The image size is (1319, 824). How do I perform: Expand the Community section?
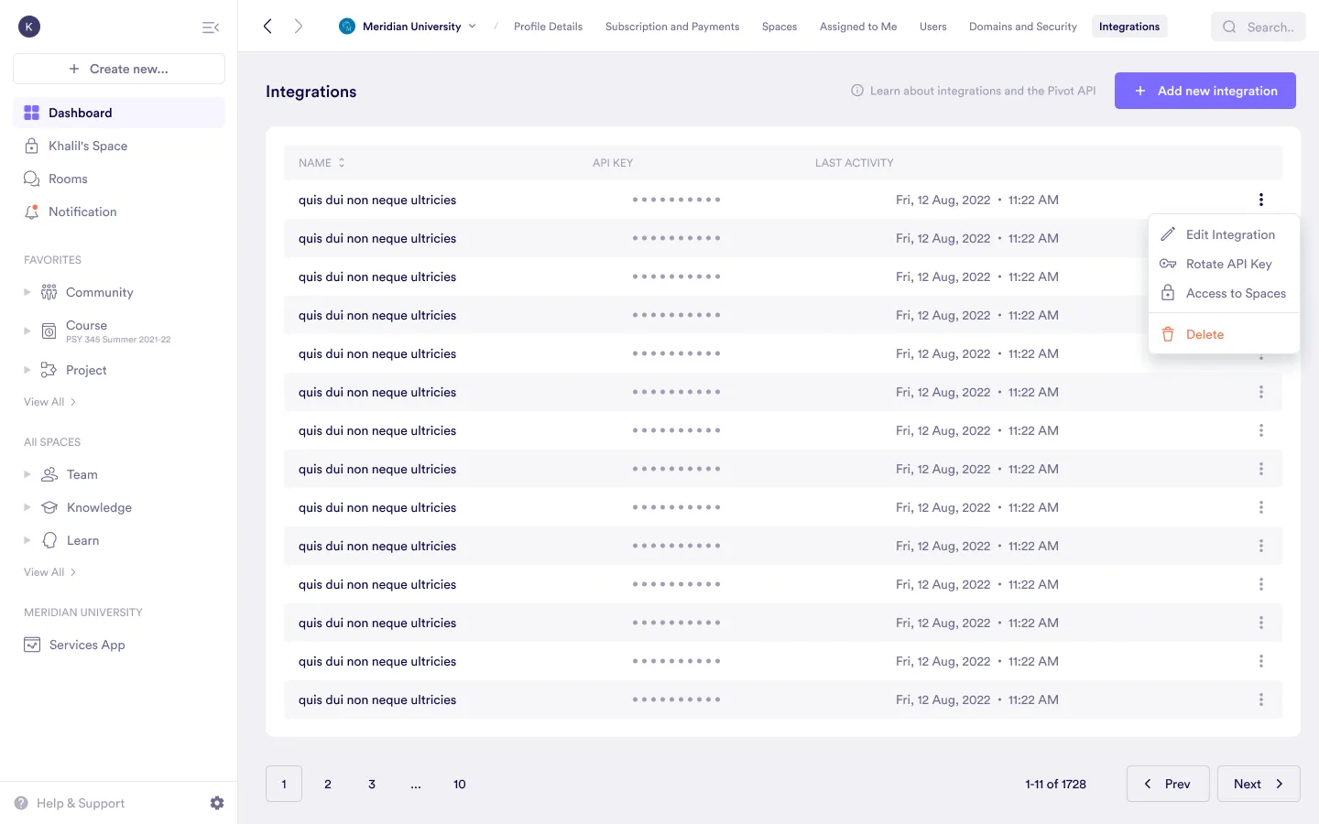click(x=27, y=292)
